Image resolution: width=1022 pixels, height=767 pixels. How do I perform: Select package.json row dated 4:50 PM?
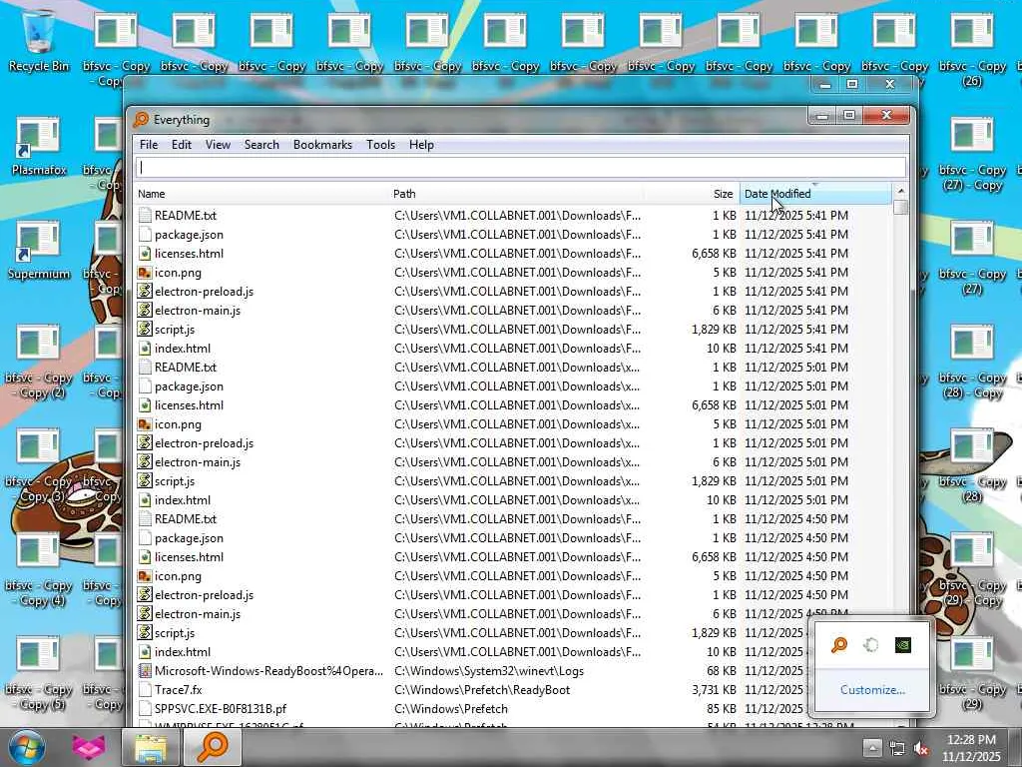513,538
